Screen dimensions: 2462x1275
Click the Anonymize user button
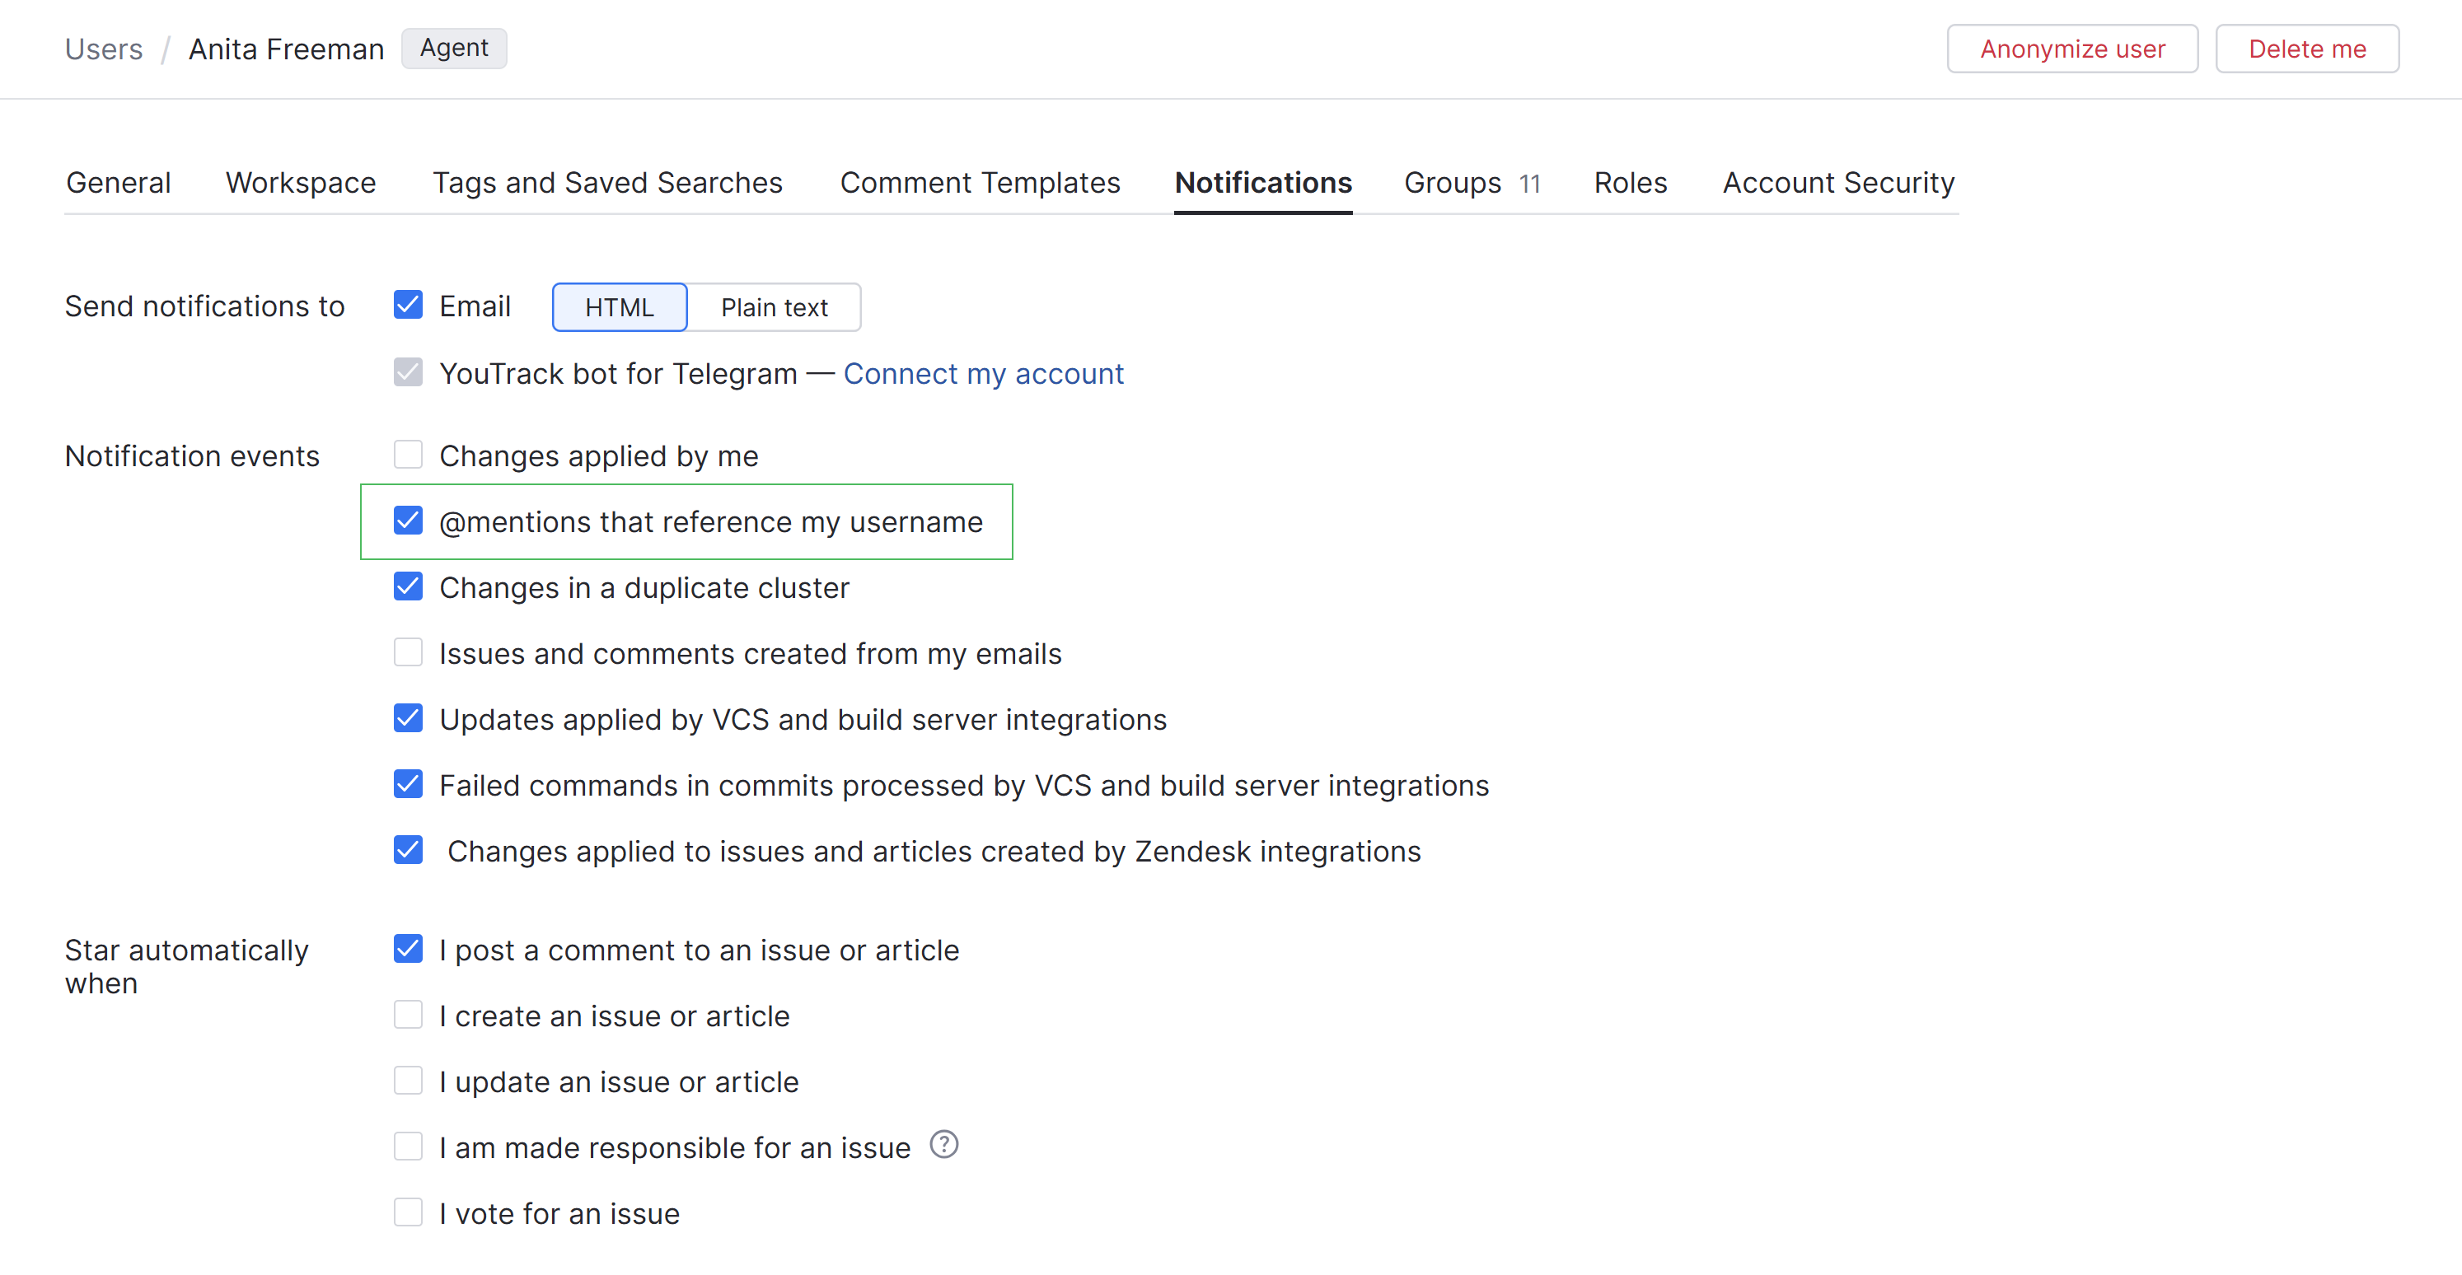click(2072, 49)
